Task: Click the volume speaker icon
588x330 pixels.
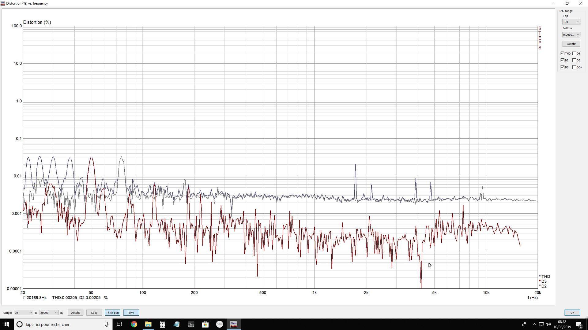Action: coord(548,324)
